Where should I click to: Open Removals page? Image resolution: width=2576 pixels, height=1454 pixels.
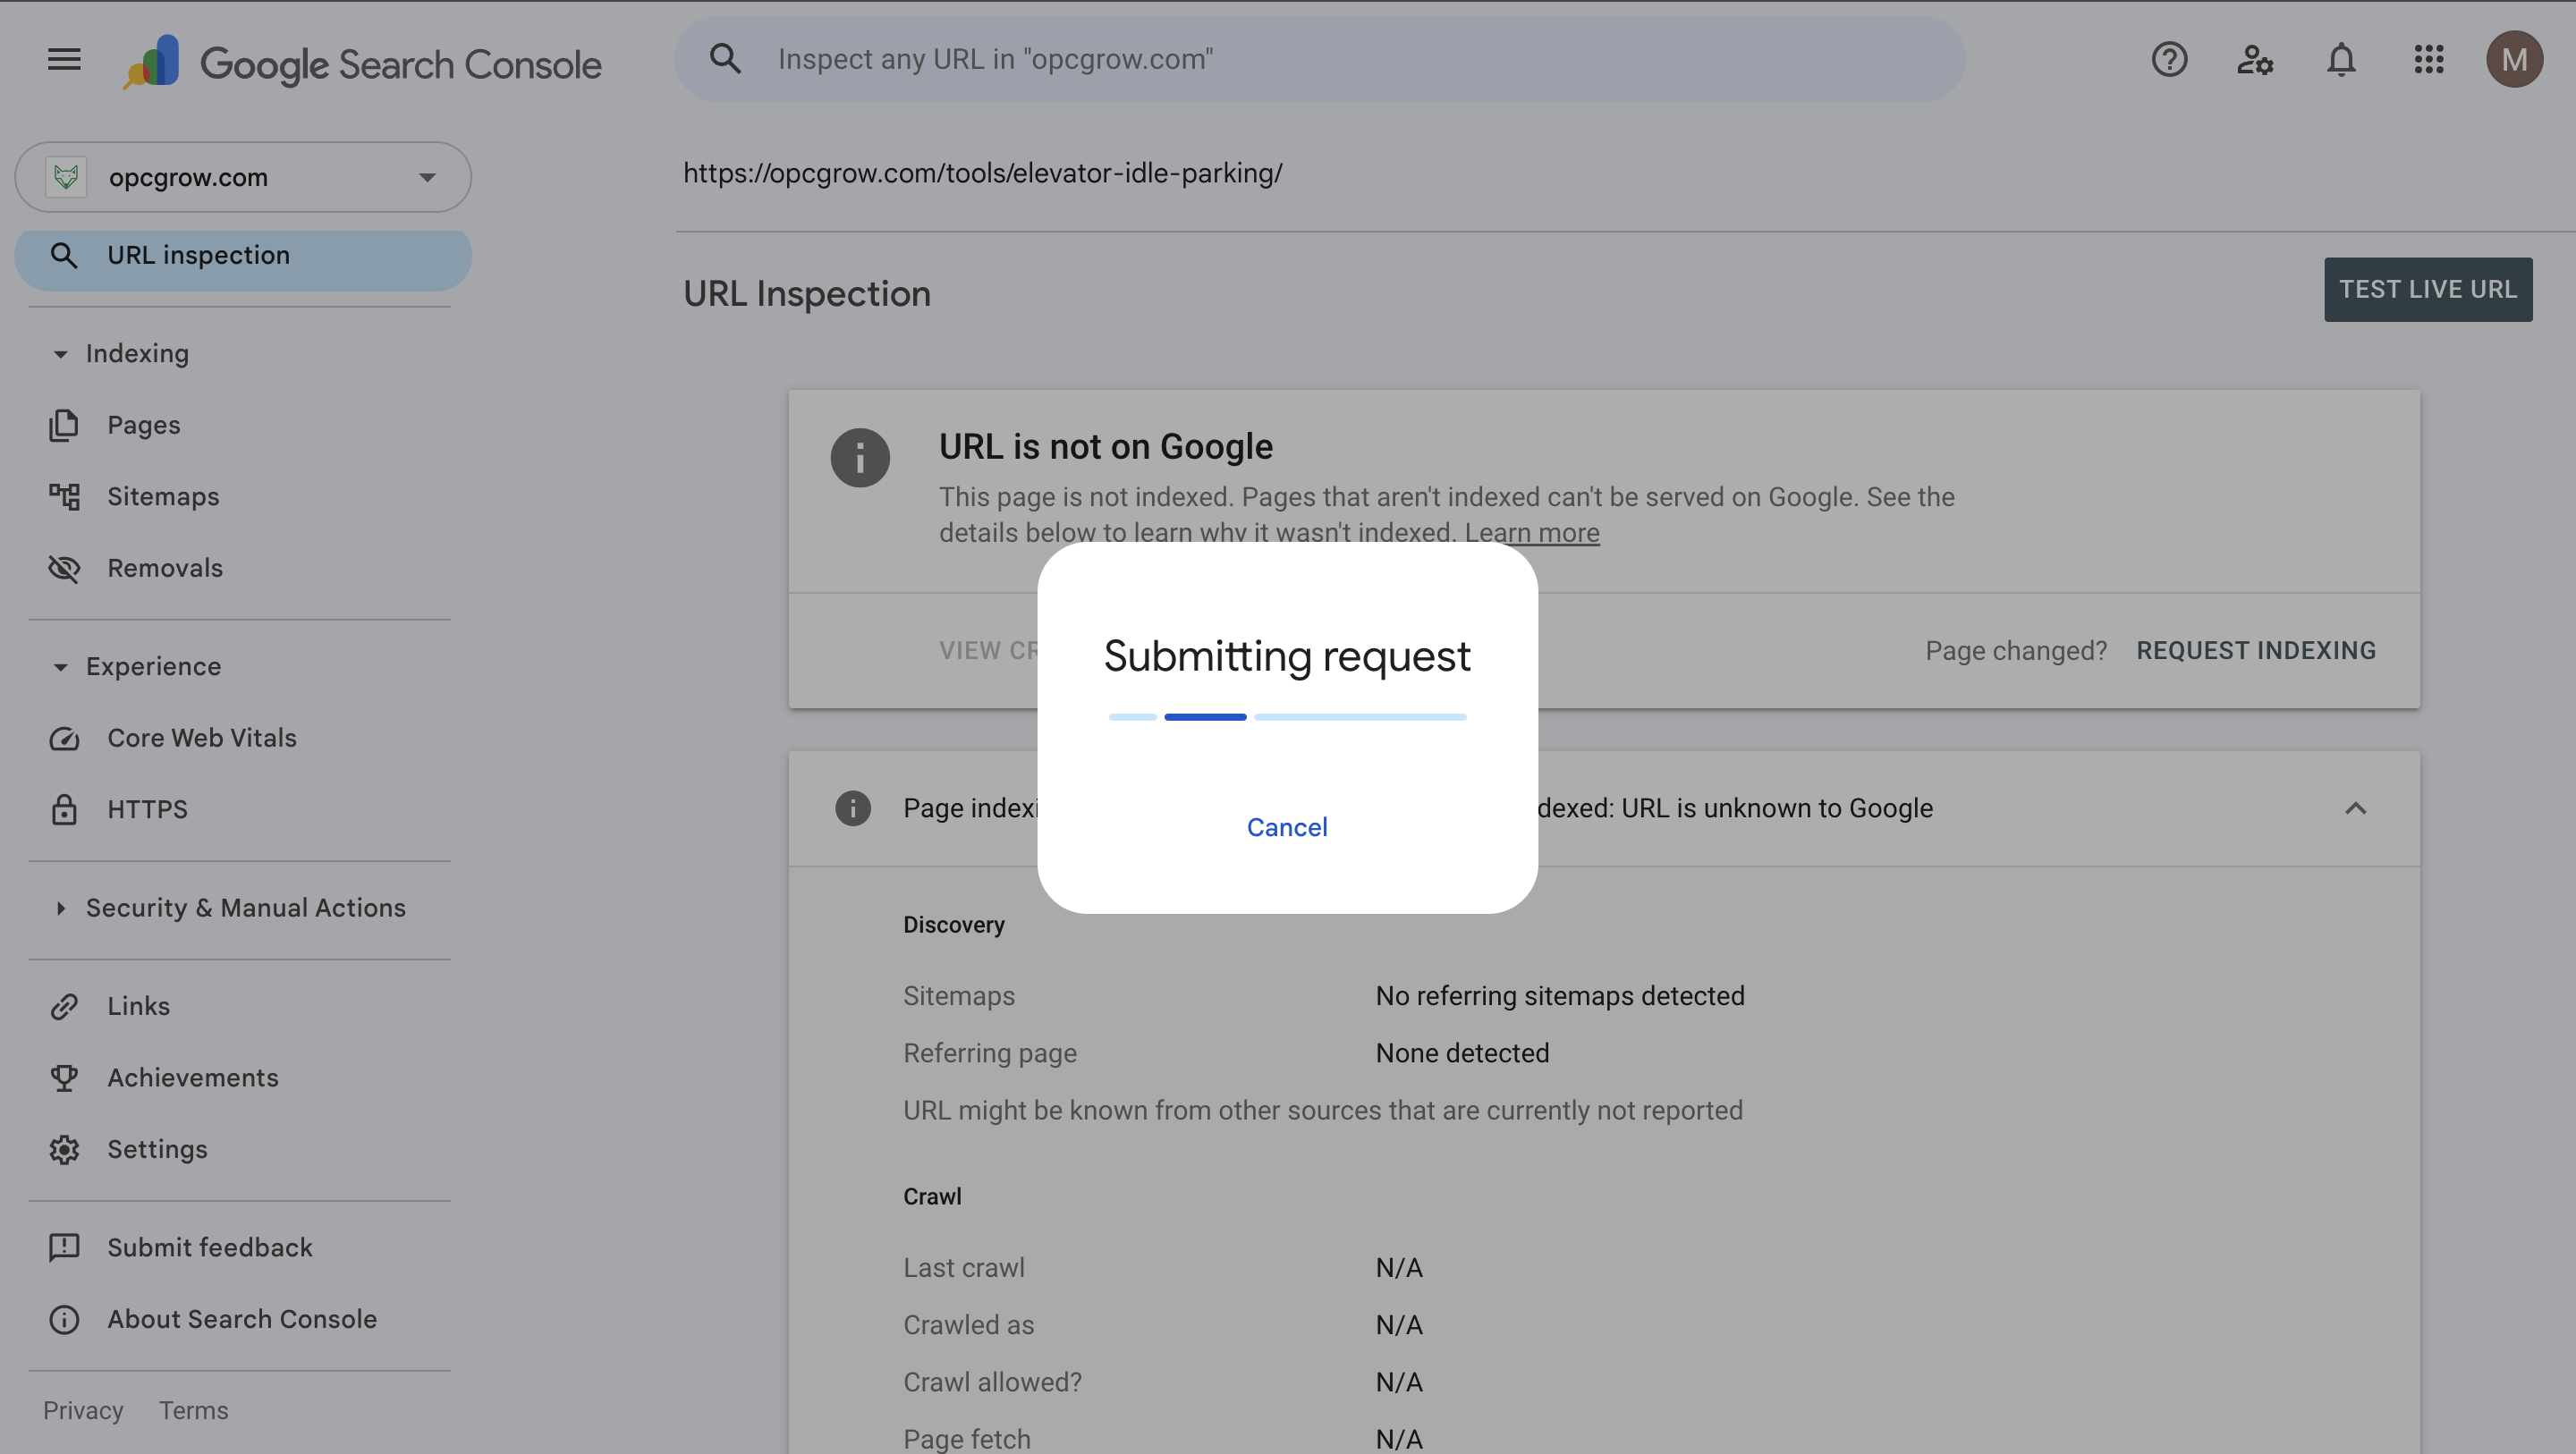(x=165, y=568)
